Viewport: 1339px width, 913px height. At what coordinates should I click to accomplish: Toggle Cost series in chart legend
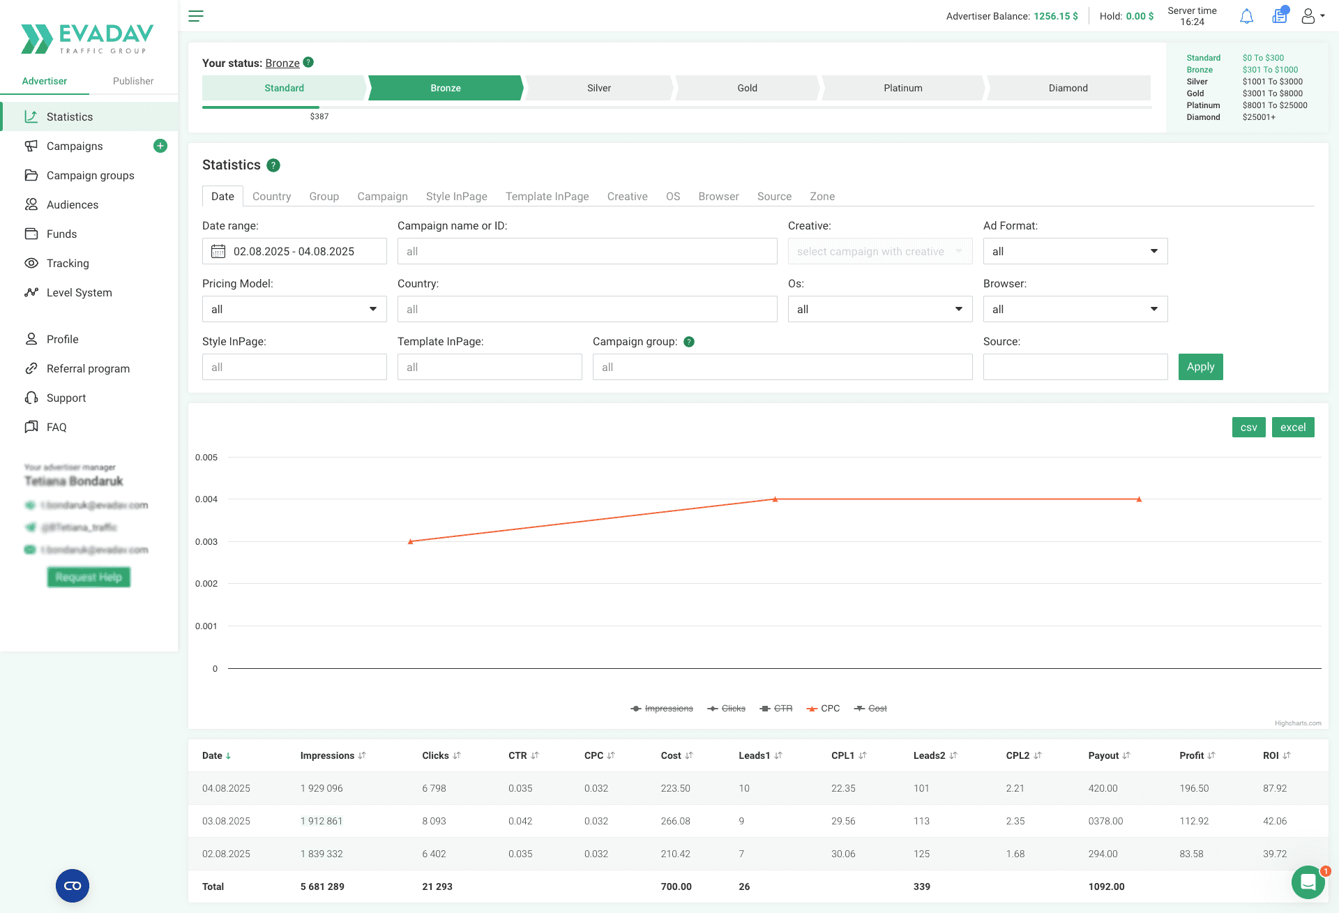pyautogui.click(x=870, y=709)
